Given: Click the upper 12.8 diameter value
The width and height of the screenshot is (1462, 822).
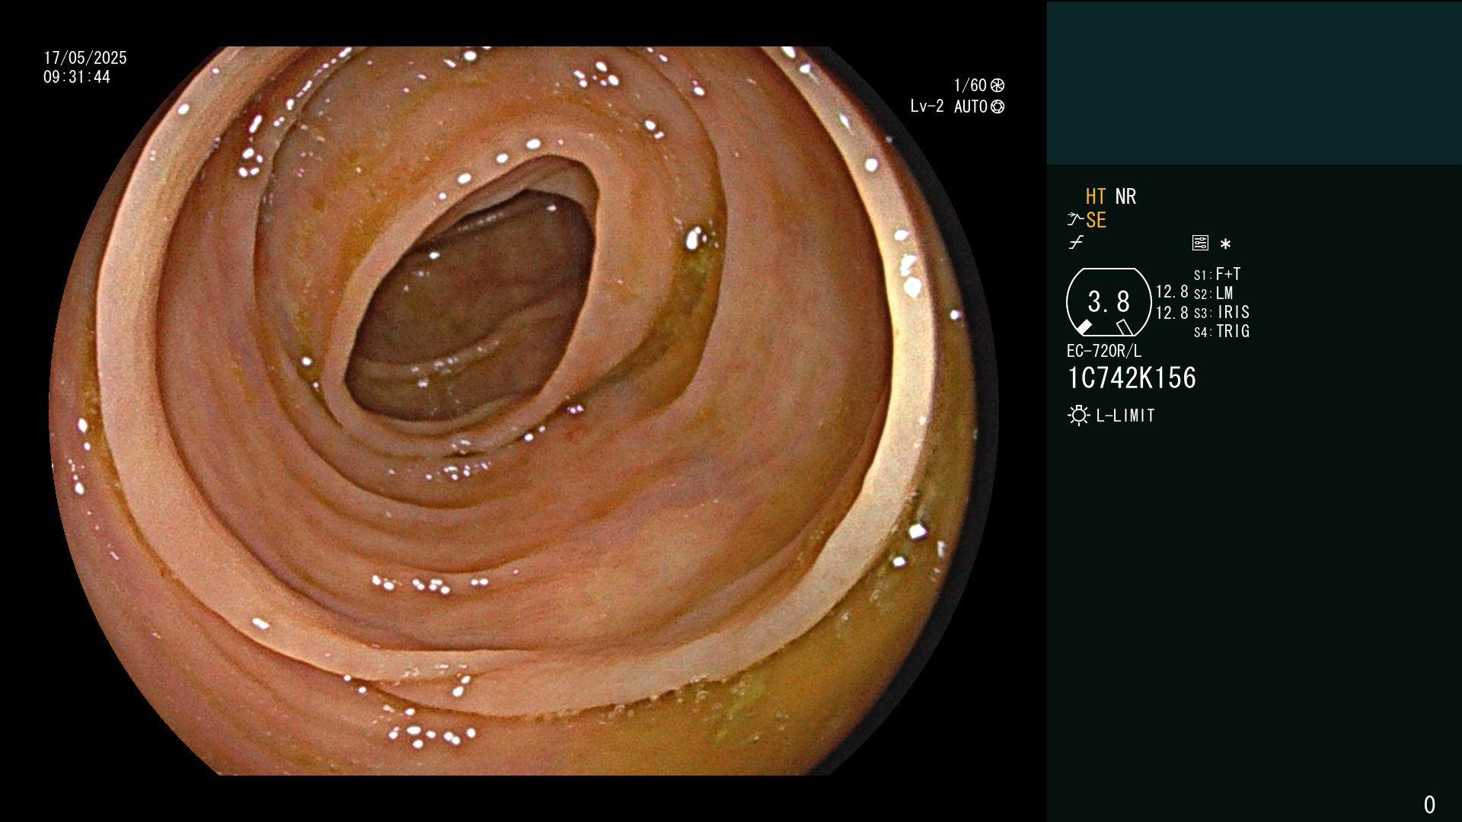Looking at the screenshot, I should (1172, 292).
